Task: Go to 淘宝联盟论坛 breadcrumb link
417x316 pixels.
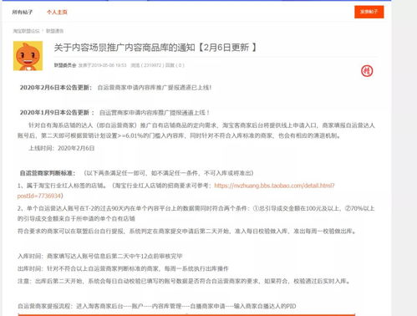Action: (x=26, y=31)
